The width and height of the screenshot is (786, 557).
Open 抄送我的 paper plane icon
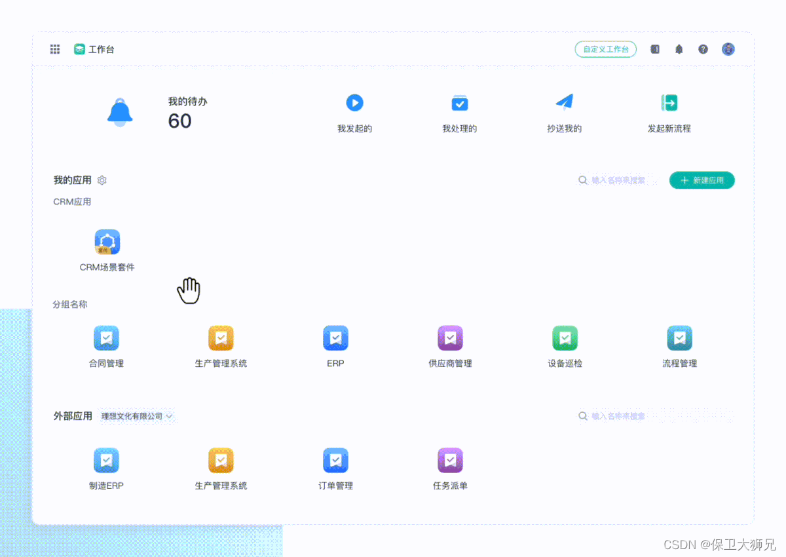click(564, 102)
